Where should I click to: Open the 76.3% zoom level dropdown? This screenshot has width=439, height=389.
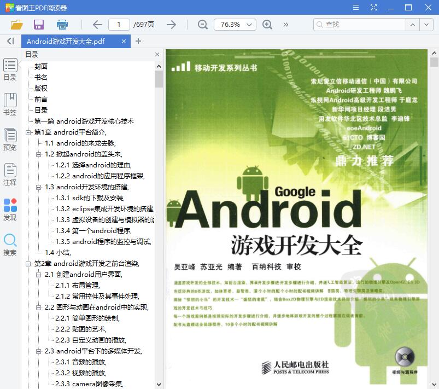coord(235,24)
